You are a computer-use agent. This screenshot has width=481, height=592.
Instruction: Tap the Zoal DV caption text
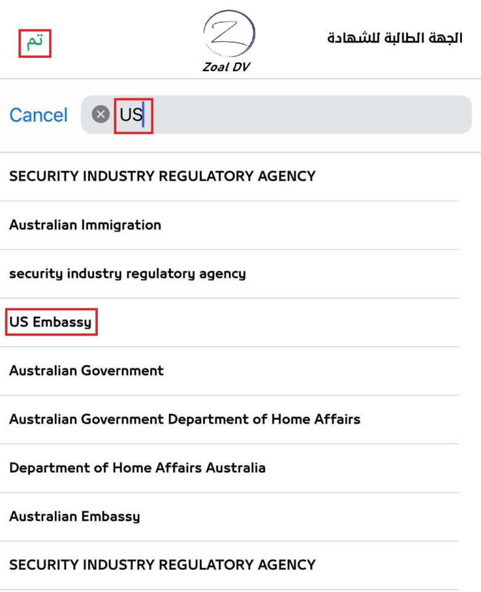tap(226, 68)
